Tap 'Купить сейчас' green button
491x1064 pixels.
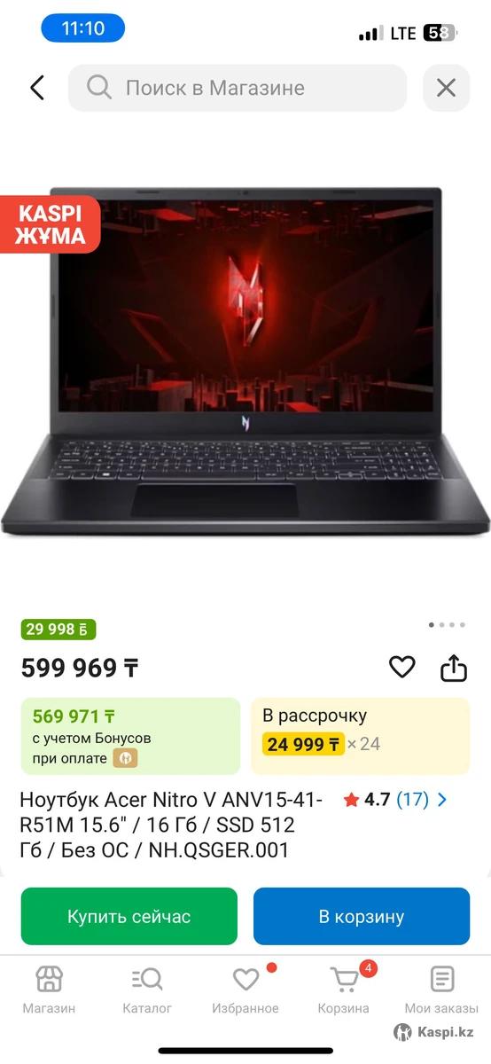tap(129, 916)
